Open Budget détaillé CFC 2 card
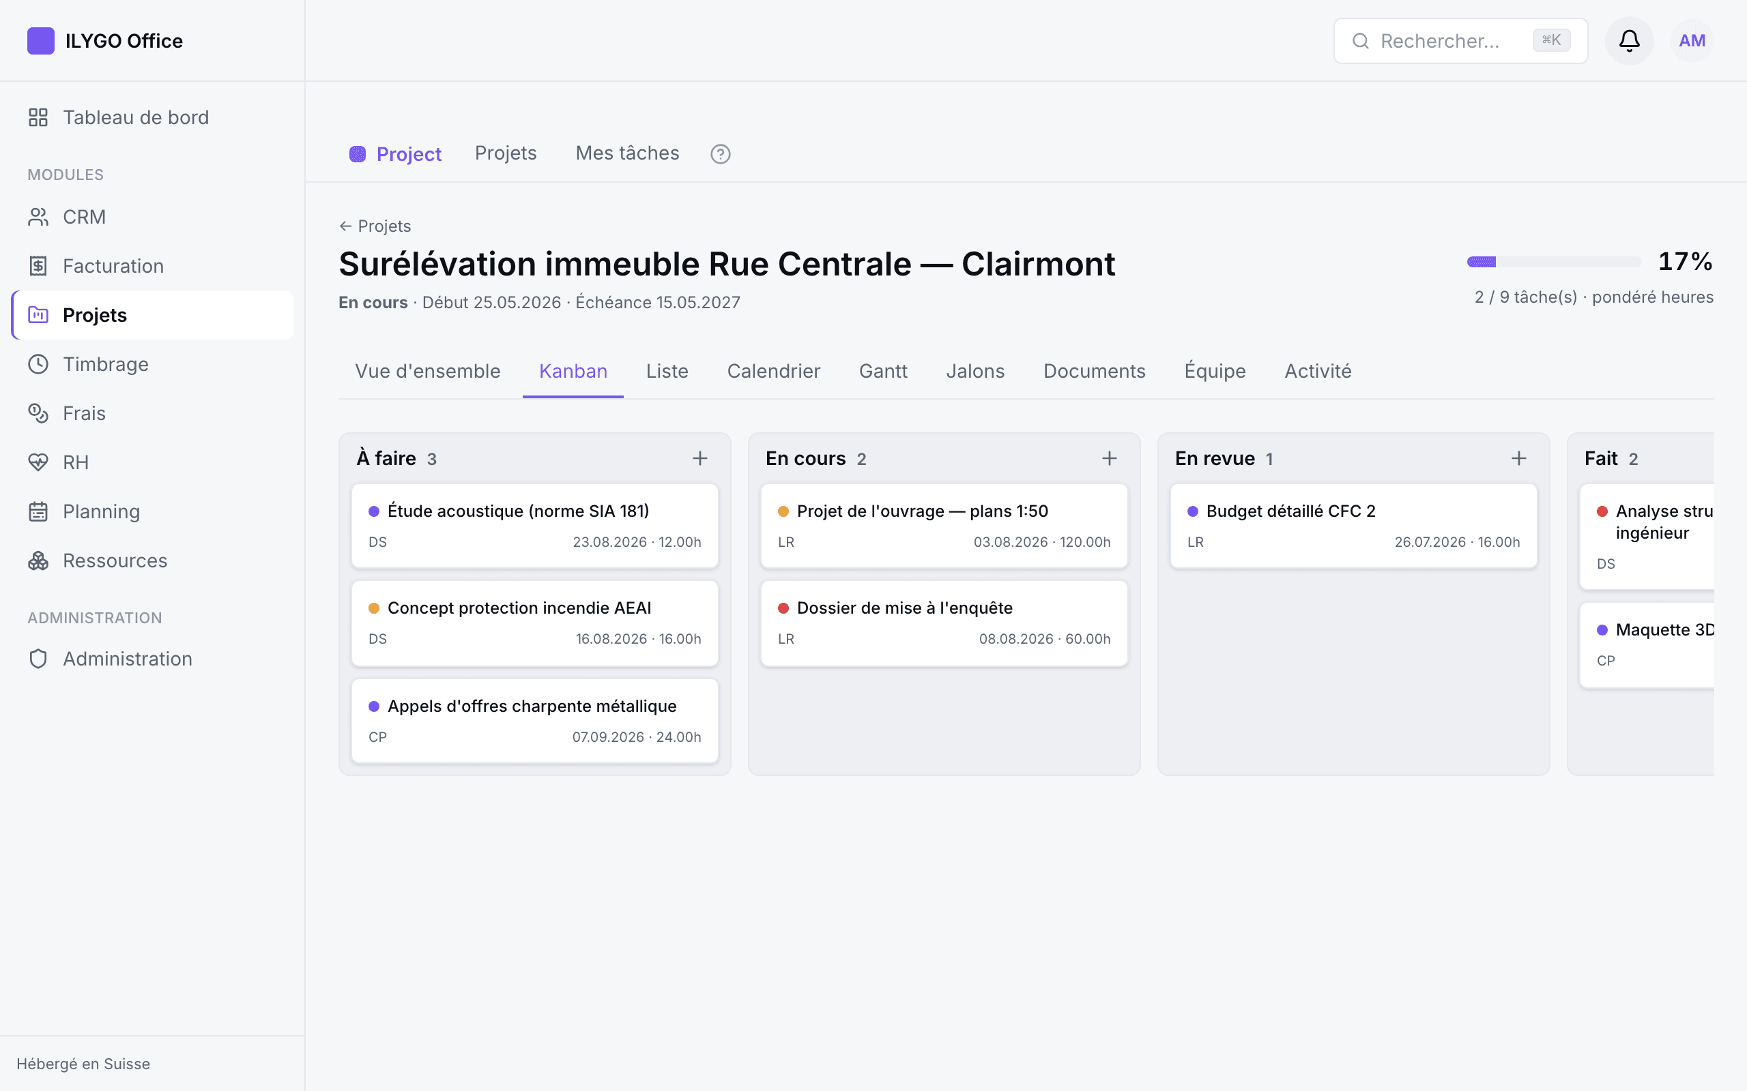The image size is (1747, 1091). coord(1353,526)
